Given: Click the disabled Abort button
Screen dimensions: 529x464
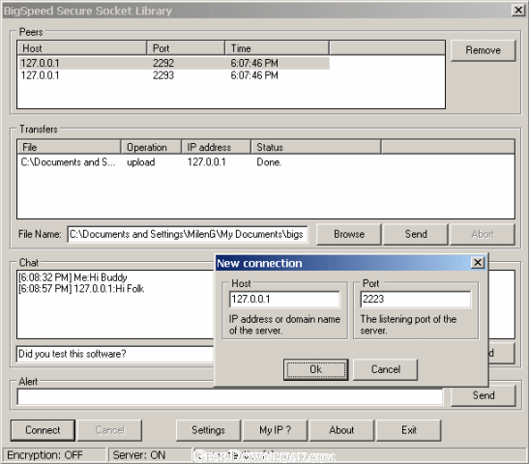Looking at the screenshot, I should [x=483, y=234].
